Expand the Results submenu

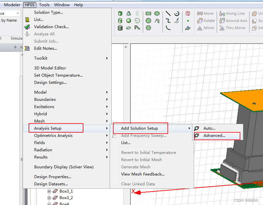[67, 157]
